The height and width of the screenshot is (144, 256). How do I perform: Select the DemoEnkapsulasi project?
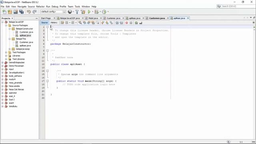pos(16,62)
